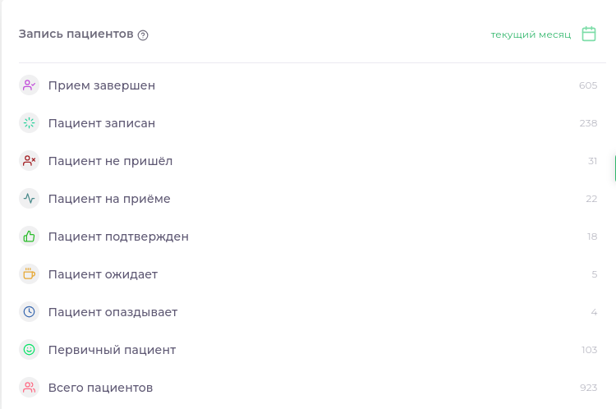Click the 'Первичный пациент' smiley icon
This screenshot has width=616, height=409.
[30, 350]
